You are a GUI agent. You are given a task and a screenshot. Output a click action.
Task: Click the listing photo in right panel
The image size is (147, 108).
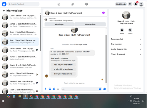pyautogui.click(x=126, y=15)
